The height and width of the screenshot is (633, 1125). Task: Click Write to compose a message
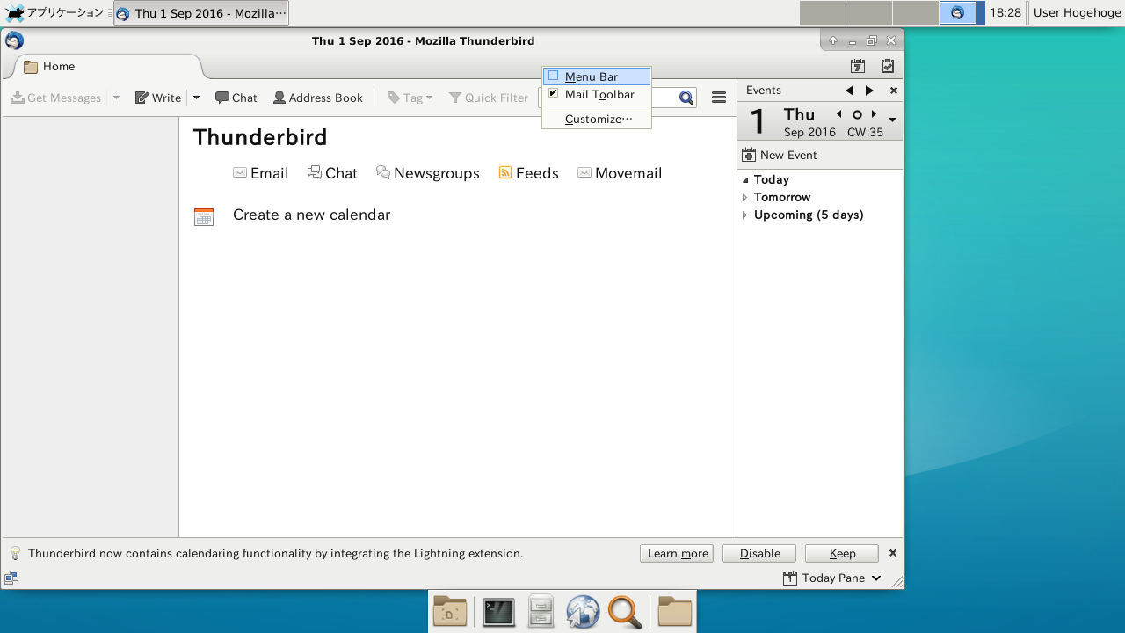point(158,98)
